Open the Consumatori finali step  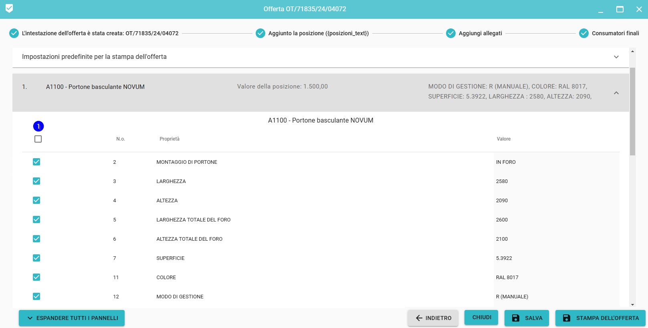coord(615,33)
